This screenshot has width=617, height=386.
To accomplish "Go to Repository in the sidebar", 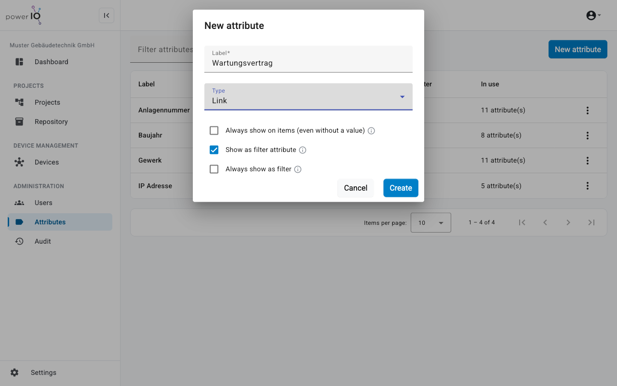I will point(60,122).
